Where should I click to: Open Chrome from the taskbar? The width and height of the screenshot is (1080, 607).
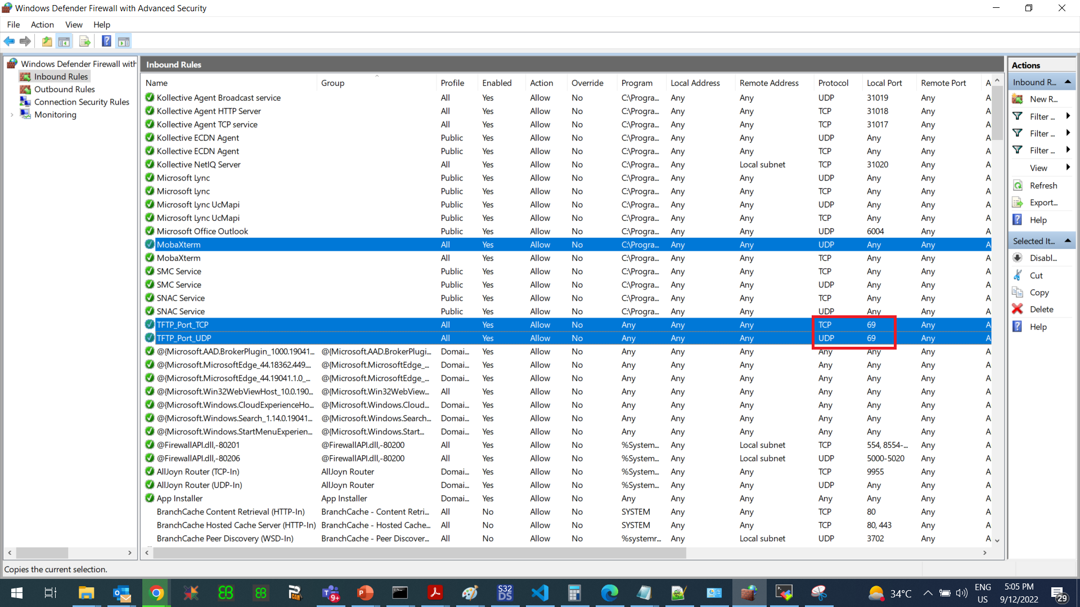[x=156, y=593]
